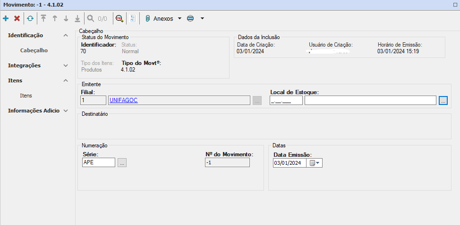Click the red X delete icon
Image resolution: width=460 pixels, height=225 pixels.
click(17, 19)
